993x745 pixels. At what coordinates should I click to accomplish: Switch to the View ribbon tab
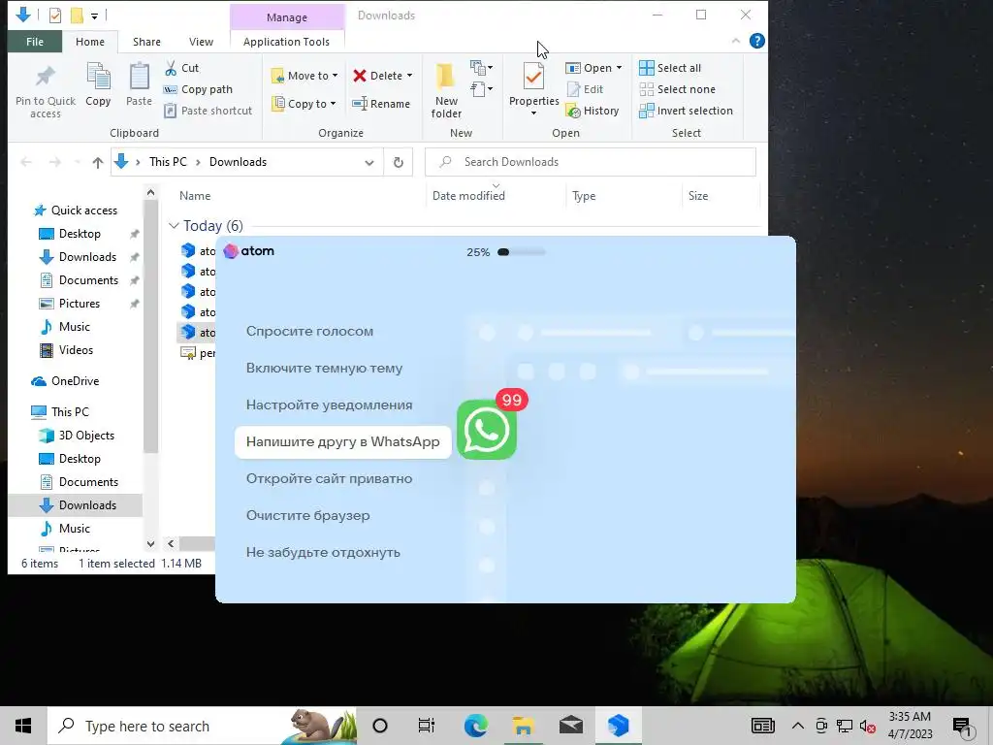coord(201,42)
